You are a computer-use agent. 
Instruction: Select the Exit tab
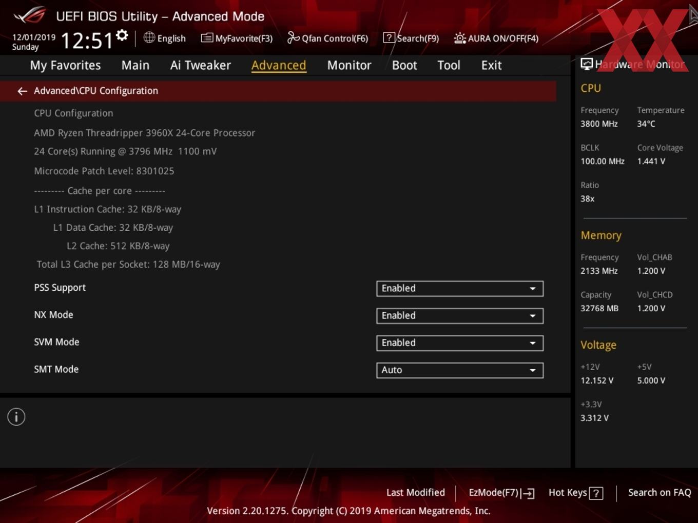point(491,66)
